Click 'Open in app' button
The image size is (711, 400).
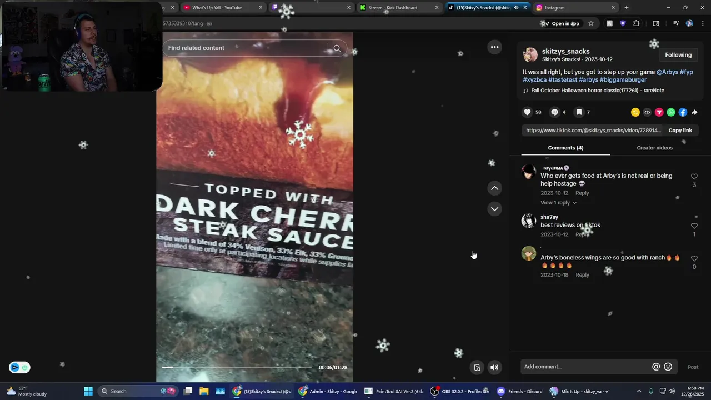click(x=562, y=23)
